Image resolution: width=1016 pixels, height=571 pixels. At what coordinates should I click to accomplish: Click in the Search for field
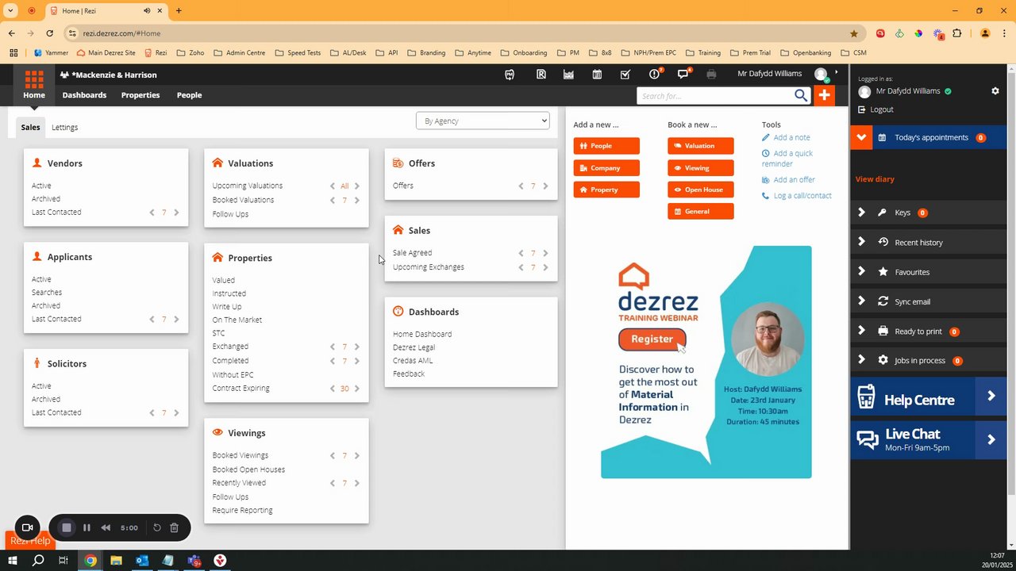[x=714, y=96]
